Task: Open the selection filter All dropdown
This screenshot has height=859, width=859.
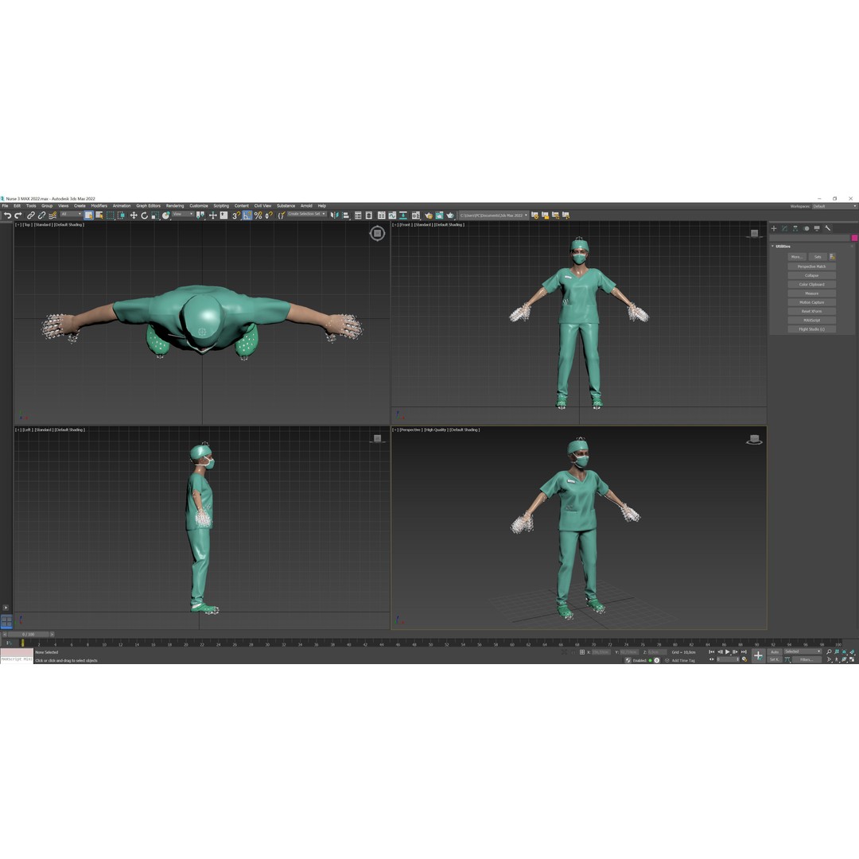Action: pos(72,214)
